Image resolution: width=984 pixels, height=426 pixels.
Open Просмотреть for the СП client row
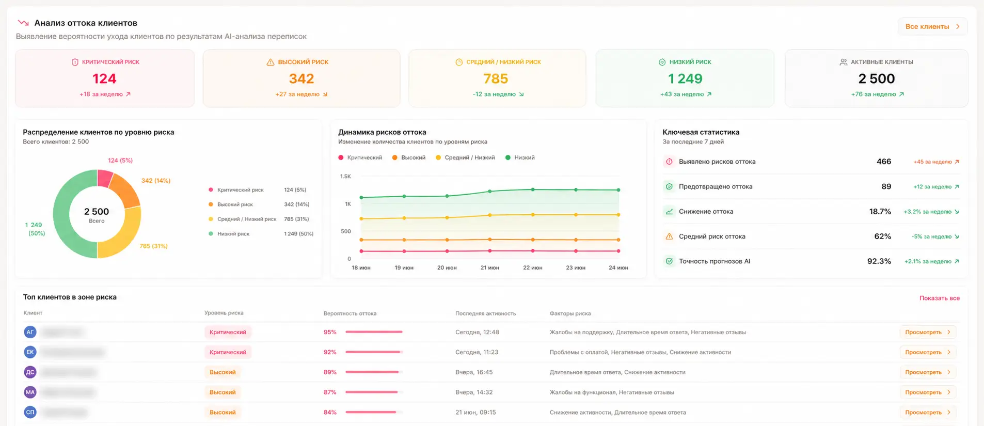928,412
